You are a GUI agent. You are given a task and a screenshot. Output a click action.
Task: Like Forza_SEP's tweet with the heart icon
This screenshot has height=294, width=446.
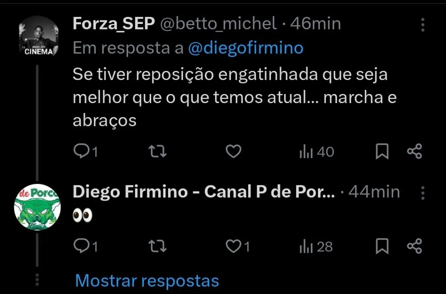(x=233, y=151)
